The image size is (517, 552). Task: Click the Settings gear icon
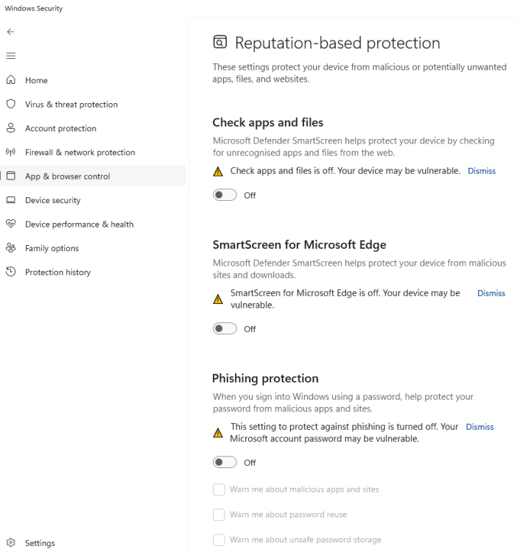pyautogui.click(x=10, y=543)
